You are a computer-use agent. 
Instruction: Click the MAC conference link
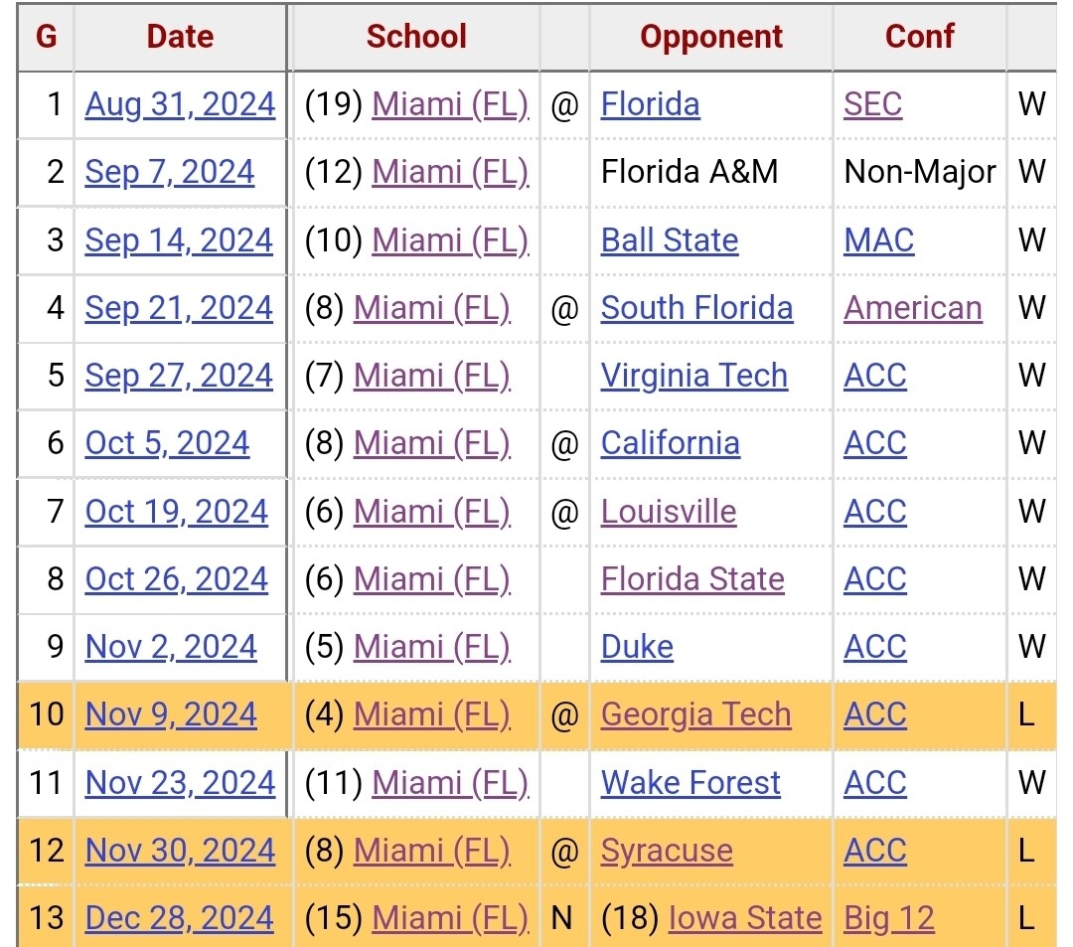tap(878, 240)
